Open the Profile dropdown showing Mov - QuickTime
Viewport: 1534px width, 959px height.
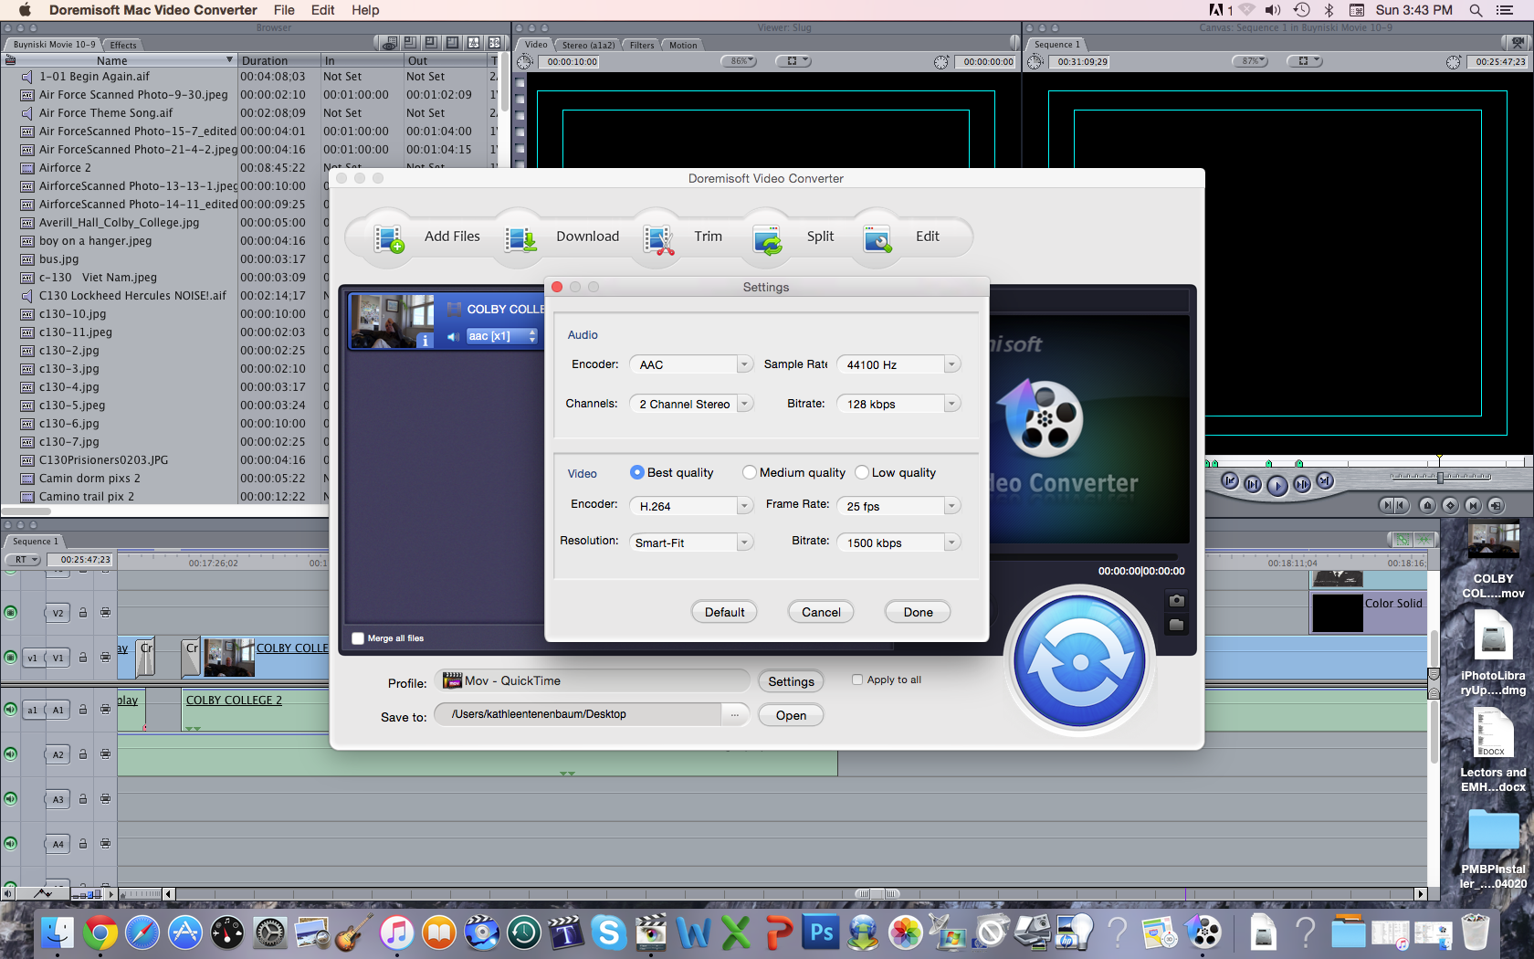point(592,680)
